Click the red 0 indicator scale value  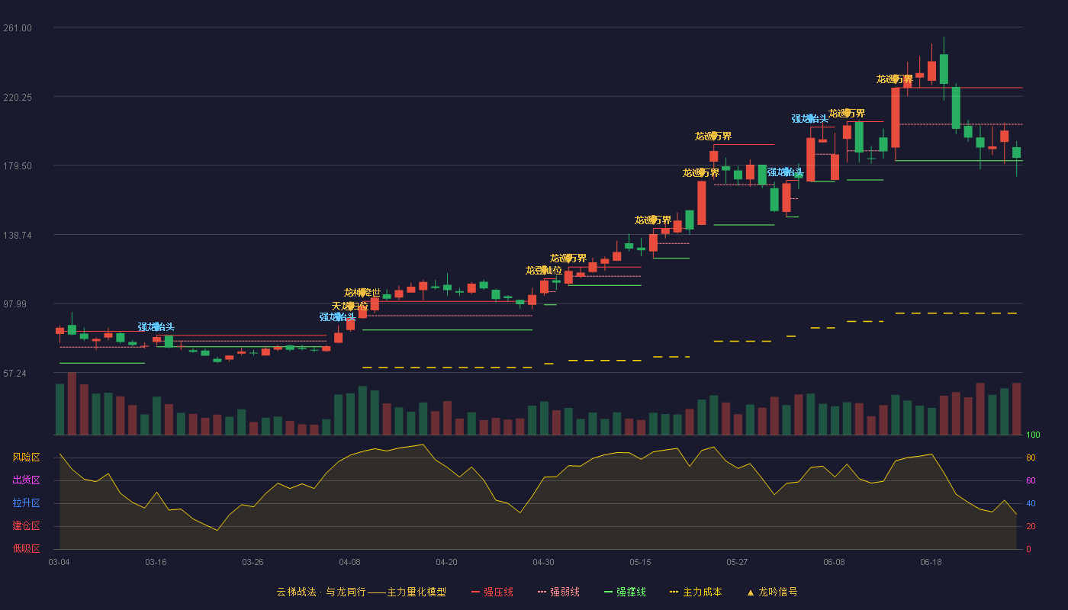coord(1028,549)
